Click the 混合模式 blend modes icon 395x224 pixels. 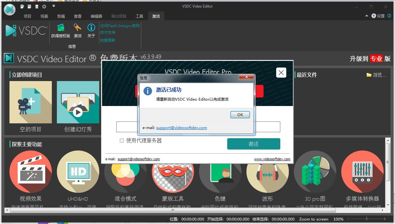[x=125, y=172]
